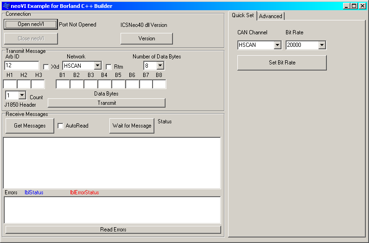This screenshot has width=369, height=243.
Task: Click the Open neoVI button
Action: (31, 24)
